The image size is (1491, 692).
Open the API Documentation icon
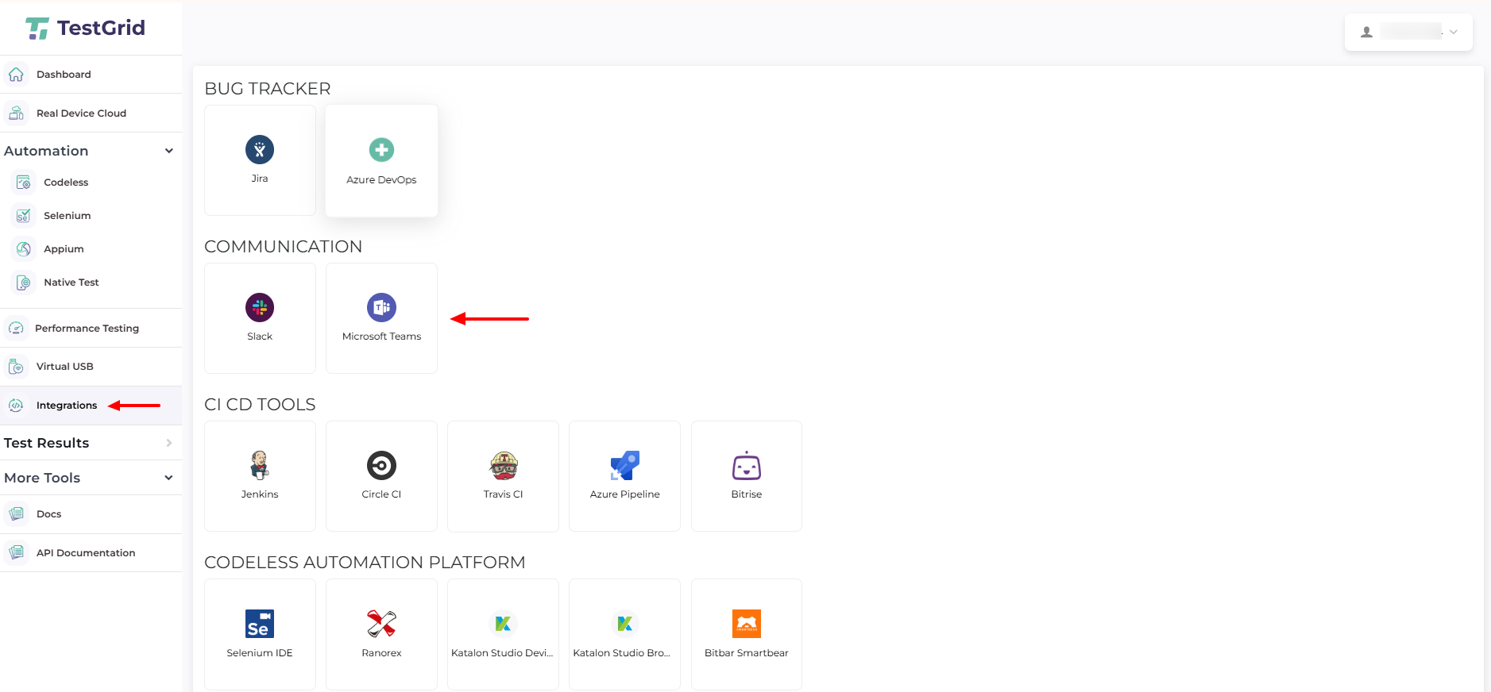point(16,553)
